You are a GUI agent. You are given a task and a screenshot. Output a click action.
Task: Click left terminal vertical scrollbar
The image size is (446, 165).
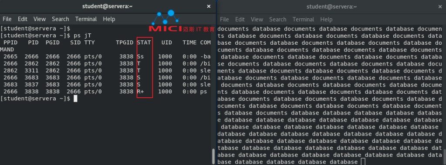click(x=213, y=156)
